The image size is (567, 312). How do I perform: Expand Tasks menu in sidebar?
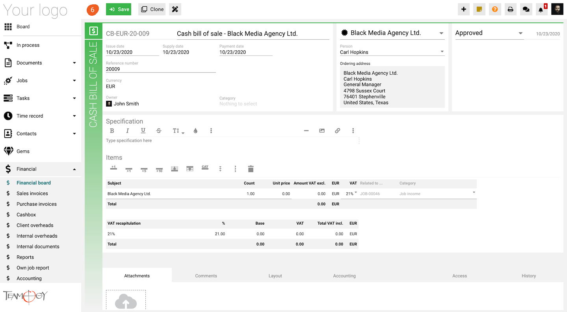point(74,98)
